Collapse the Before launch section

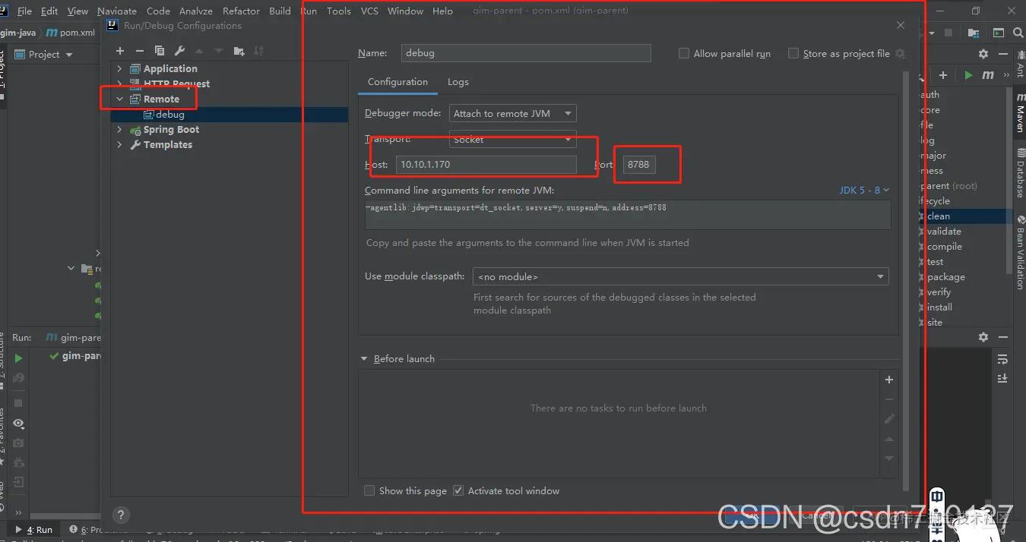pos(364,358)
